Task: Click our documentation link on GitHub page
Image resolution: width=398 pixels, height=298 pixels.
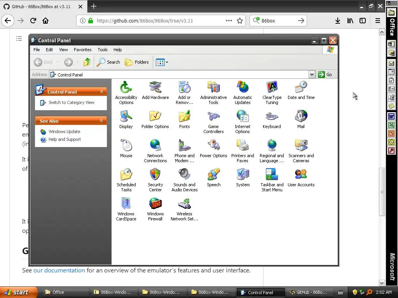Action: coord(59,270)
